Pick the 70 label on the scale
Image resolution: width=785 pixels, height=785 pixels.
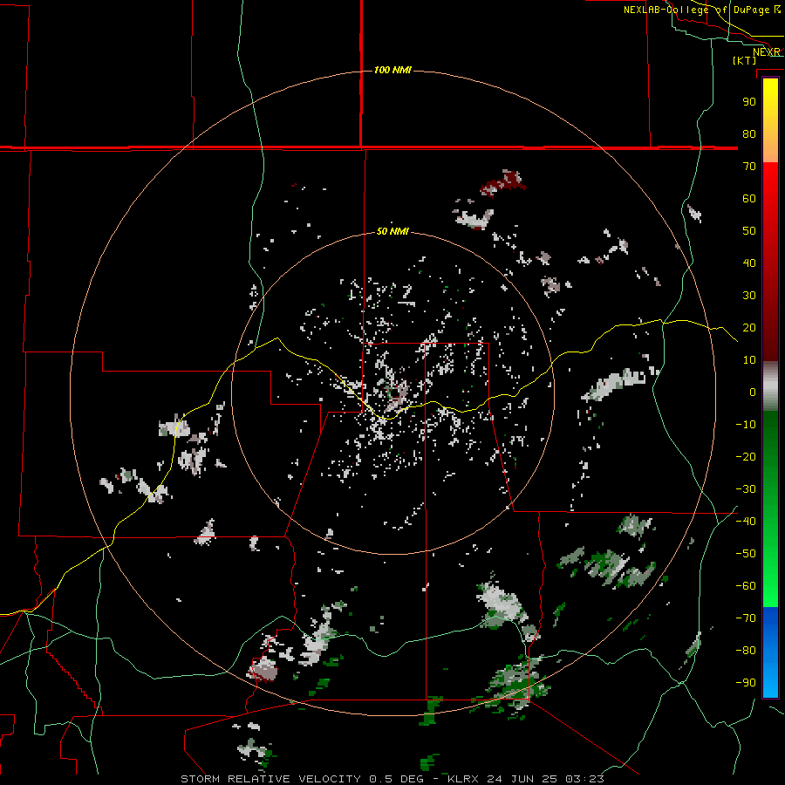[x=749, y=167]
